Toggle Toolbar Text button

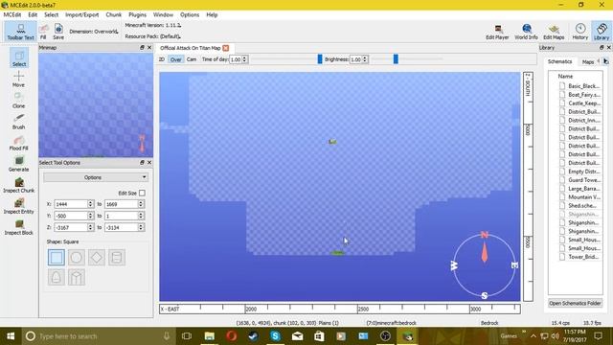pos(21,32)
